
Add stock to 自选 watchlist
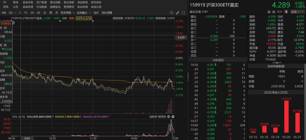pyautogui.click(x=295, y=12)
